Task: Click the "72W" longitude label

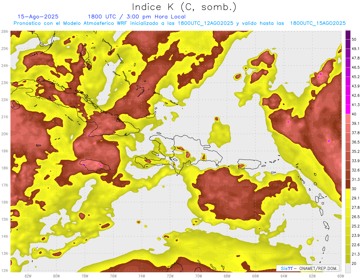Action: click(170, 276)
